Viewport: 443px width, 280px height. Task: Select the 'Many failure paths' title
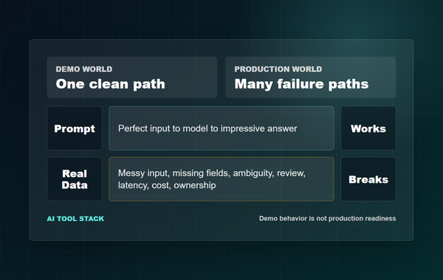click(x=301, y=84)
